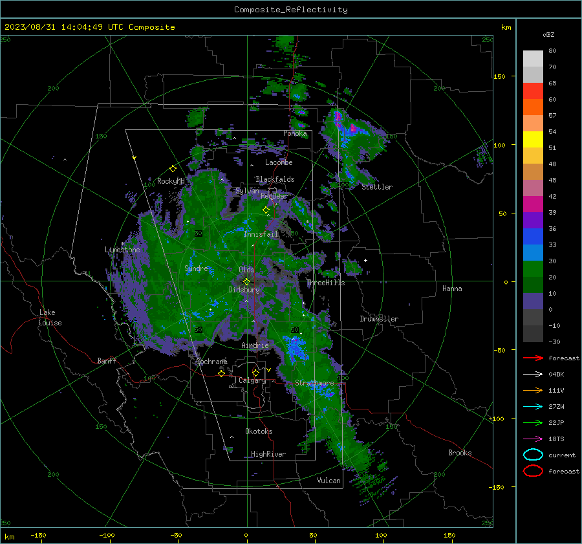
Task: Click the Brooks label
Action: (x=460, y=453)
